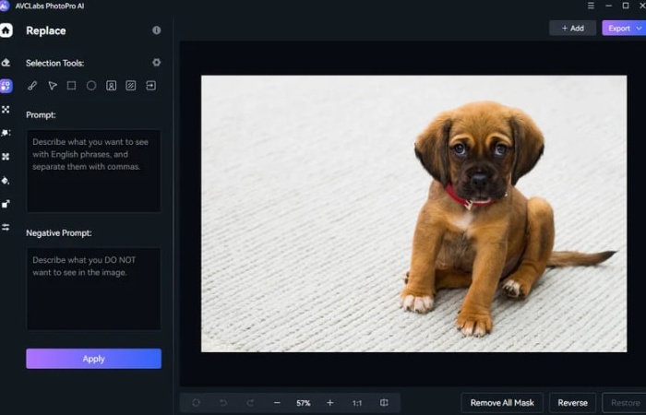Open the Adjustments sliders icon in sidebar
Viewport: 646px width, 415px height.
point(6,227)
